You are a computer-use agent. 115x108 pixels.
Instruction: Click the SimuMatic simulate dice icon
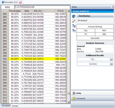point(74,16)
